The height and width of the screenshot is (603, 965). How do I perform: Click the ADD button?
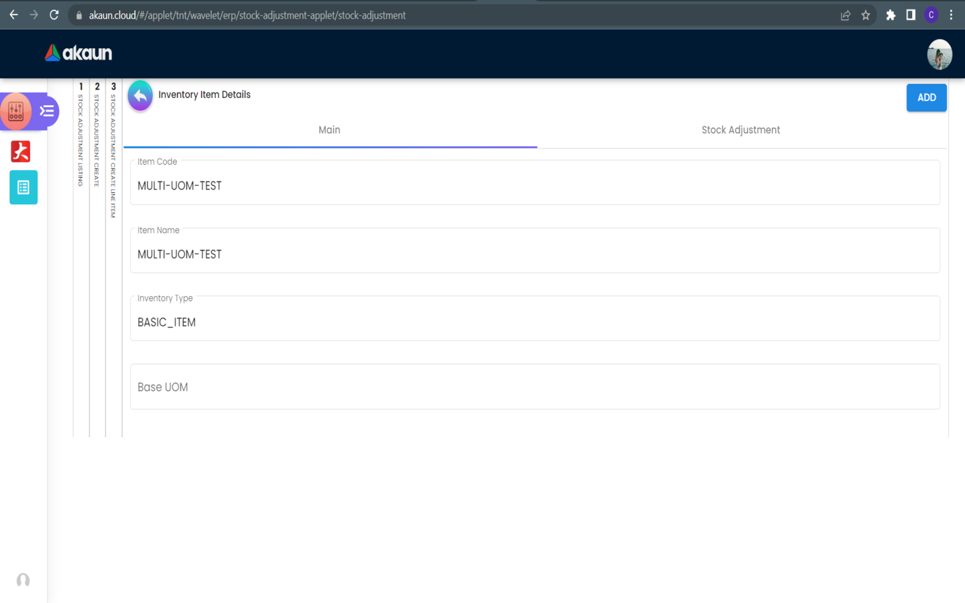tap(927, 98)
